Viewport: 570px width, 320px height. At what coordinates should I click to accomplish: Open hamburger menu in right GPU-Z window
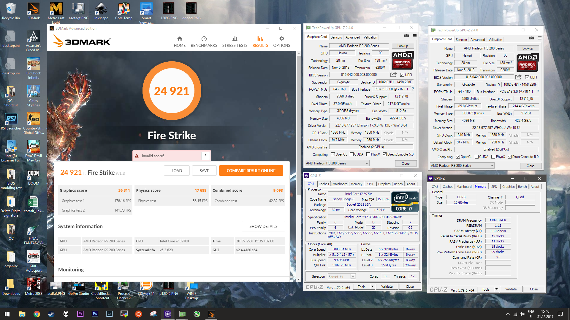coord(539,38)
